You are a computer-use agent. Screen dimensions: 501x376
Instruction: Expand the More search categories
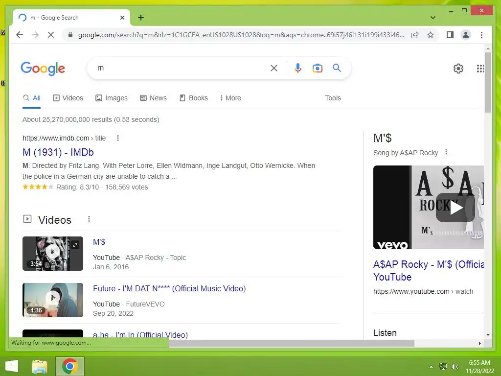(230, 98)
